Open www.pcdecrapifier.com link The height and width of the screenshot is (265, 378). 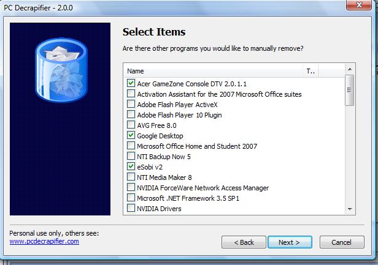click(44, 241)
